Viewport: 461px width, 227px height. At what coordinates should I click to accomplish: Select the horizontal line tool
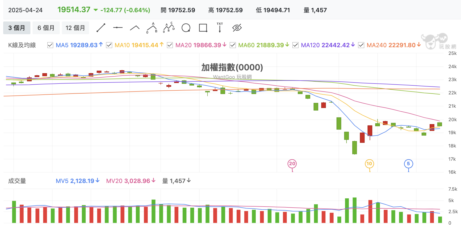coord(118,28)
